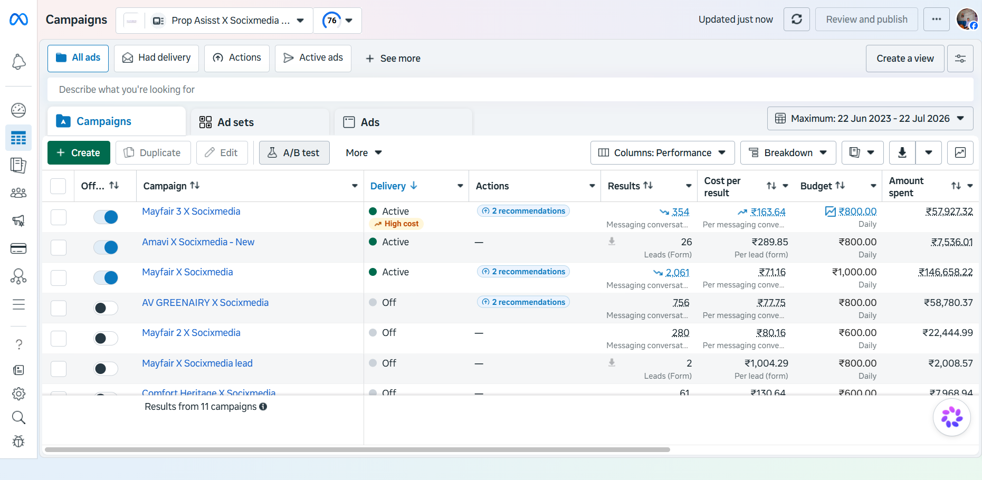
Task: Open the reports dropdown next to Breakdown
Action: coord(862,152)
